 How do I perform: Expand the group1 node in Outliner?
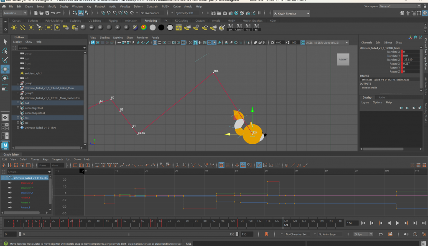click(x=18, y=93)
